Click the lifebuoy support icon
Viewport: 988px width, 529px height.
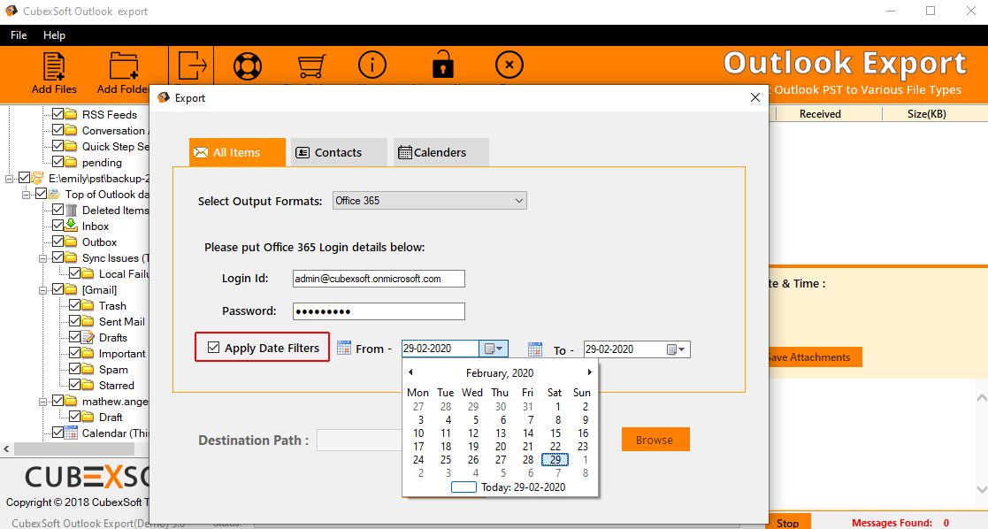click(x=247, y=66)
